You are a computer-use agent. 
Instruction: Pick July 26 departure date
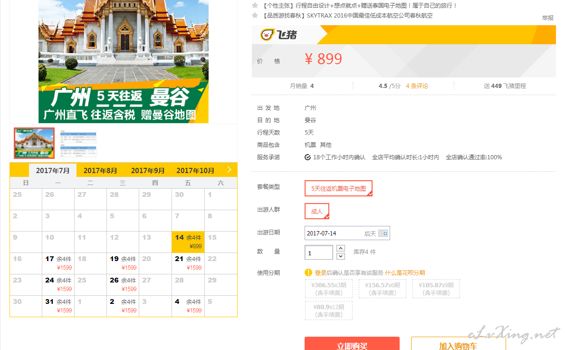coord(123,284)
